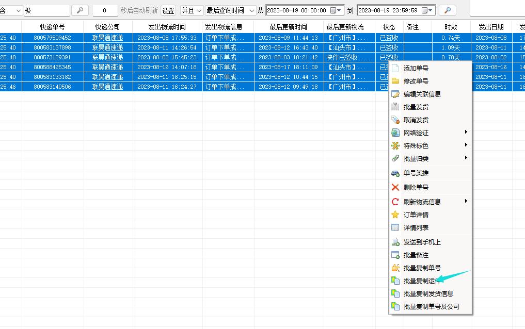Click the 添加单号 page icon
Screen dimensions: 525x329
[x=395, y=68]
